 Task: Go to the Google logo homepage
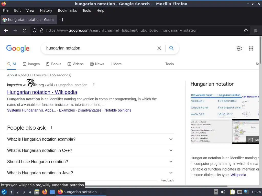coord(18,48)
